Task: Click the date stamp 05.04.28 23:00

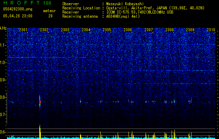Action: click(x=18, y=16)
